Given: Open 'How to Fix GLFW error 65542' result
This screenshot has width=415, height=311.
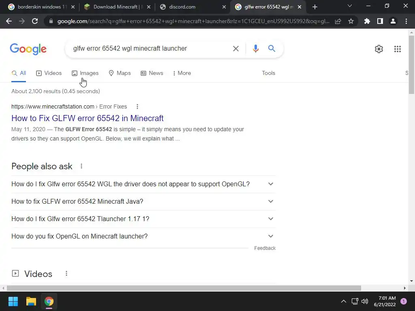Looking at the screenshot, I should [88, 118].
